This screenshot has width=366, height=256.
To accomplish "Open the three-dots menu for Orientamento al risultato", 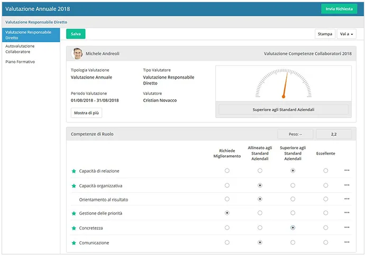I will [x=347, y=199].
